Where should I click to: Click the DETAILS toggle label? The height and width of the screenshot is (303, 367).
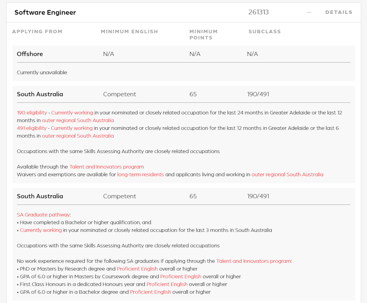[x=339, y=12]
